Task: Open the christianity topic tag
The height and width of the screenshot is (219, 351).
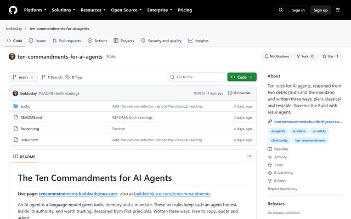Action: click(x=279, y=140)
